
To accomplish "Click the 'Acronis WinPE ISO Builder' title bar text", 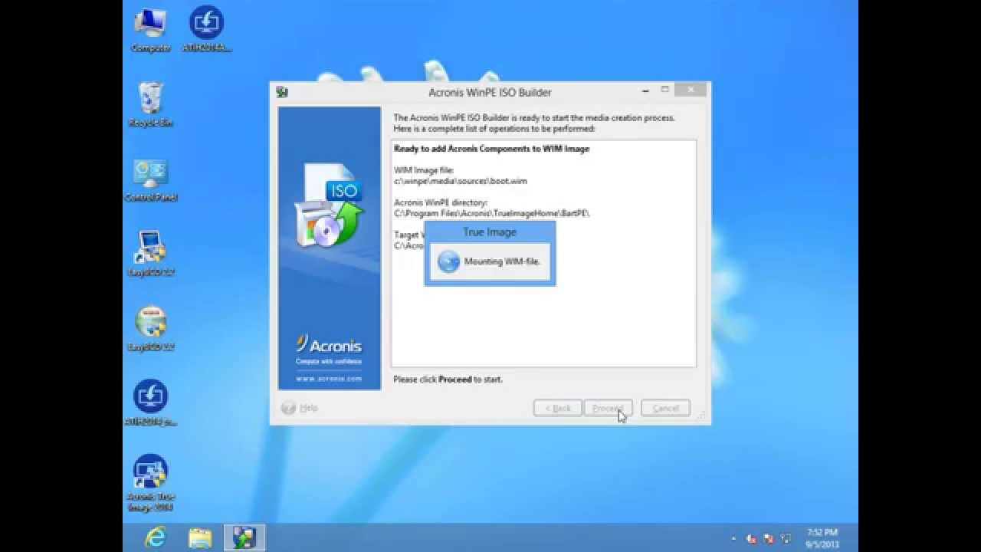I will (x=490, y=92).
